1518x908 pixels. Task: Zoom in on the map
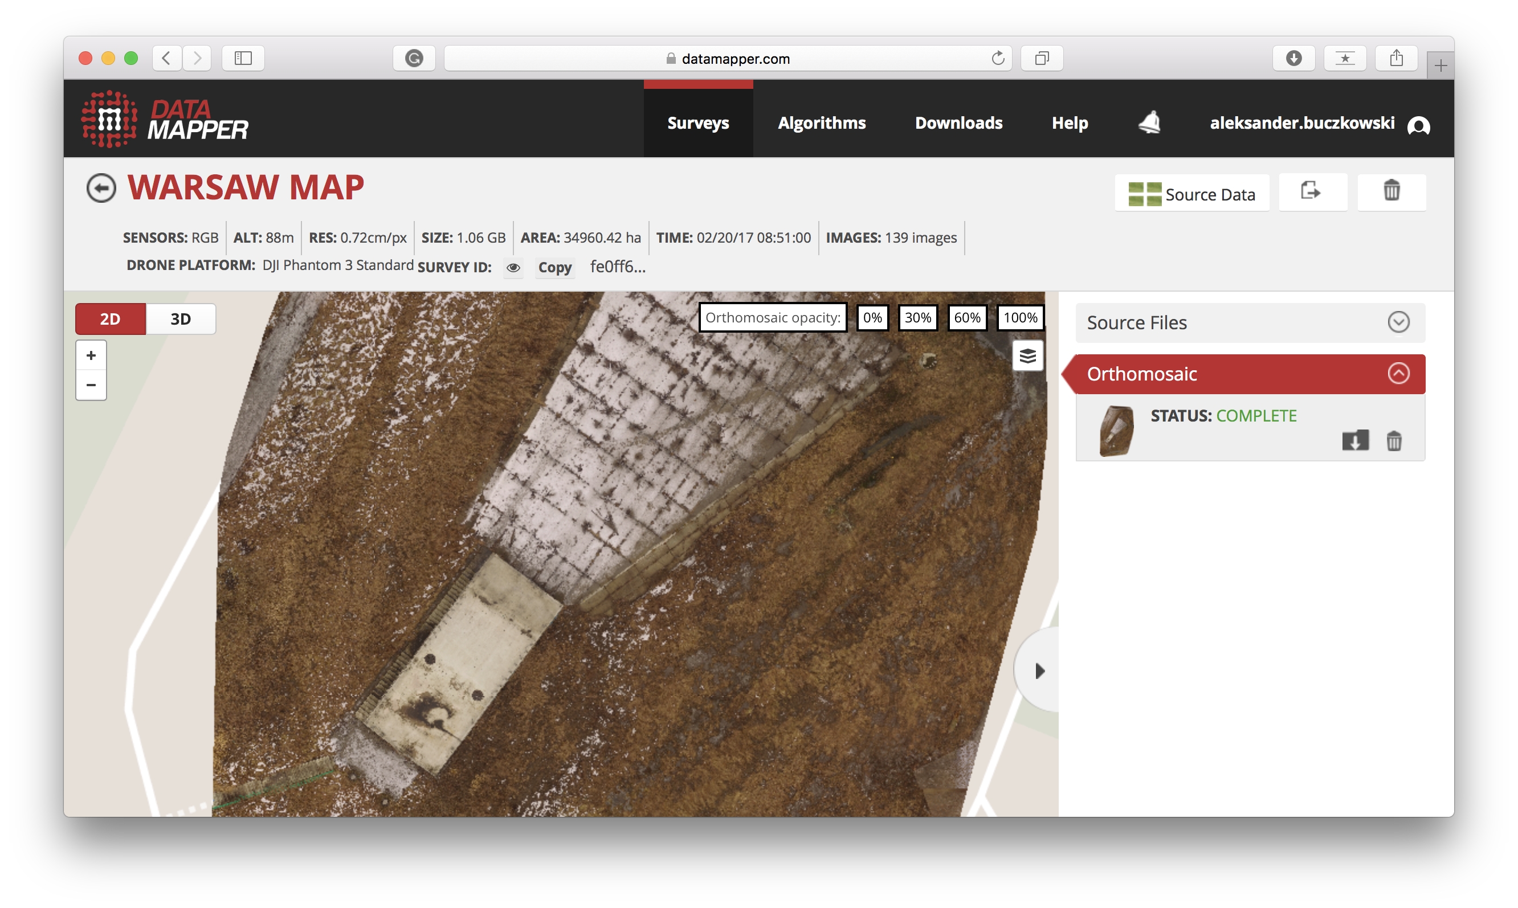(x=91, y=355)
